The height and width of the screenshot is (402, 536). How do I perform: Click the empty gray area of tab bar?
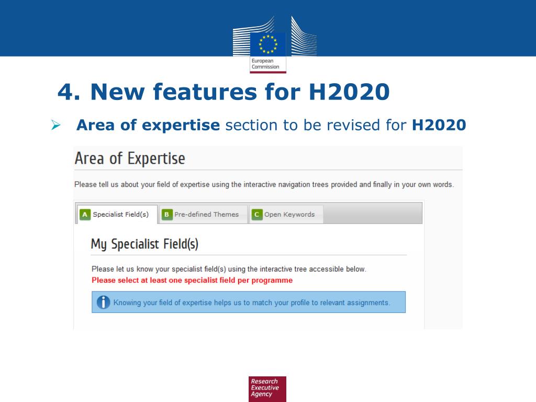pos(373,213)
